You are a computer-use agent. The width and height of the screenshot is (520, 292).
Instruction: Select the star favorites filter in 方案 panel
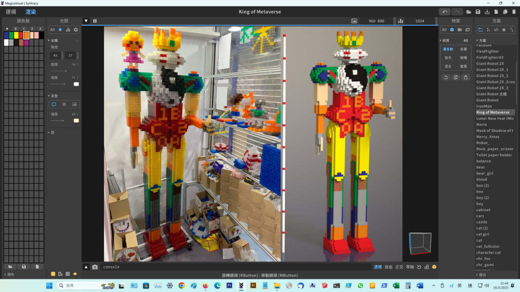click(504, 30)
